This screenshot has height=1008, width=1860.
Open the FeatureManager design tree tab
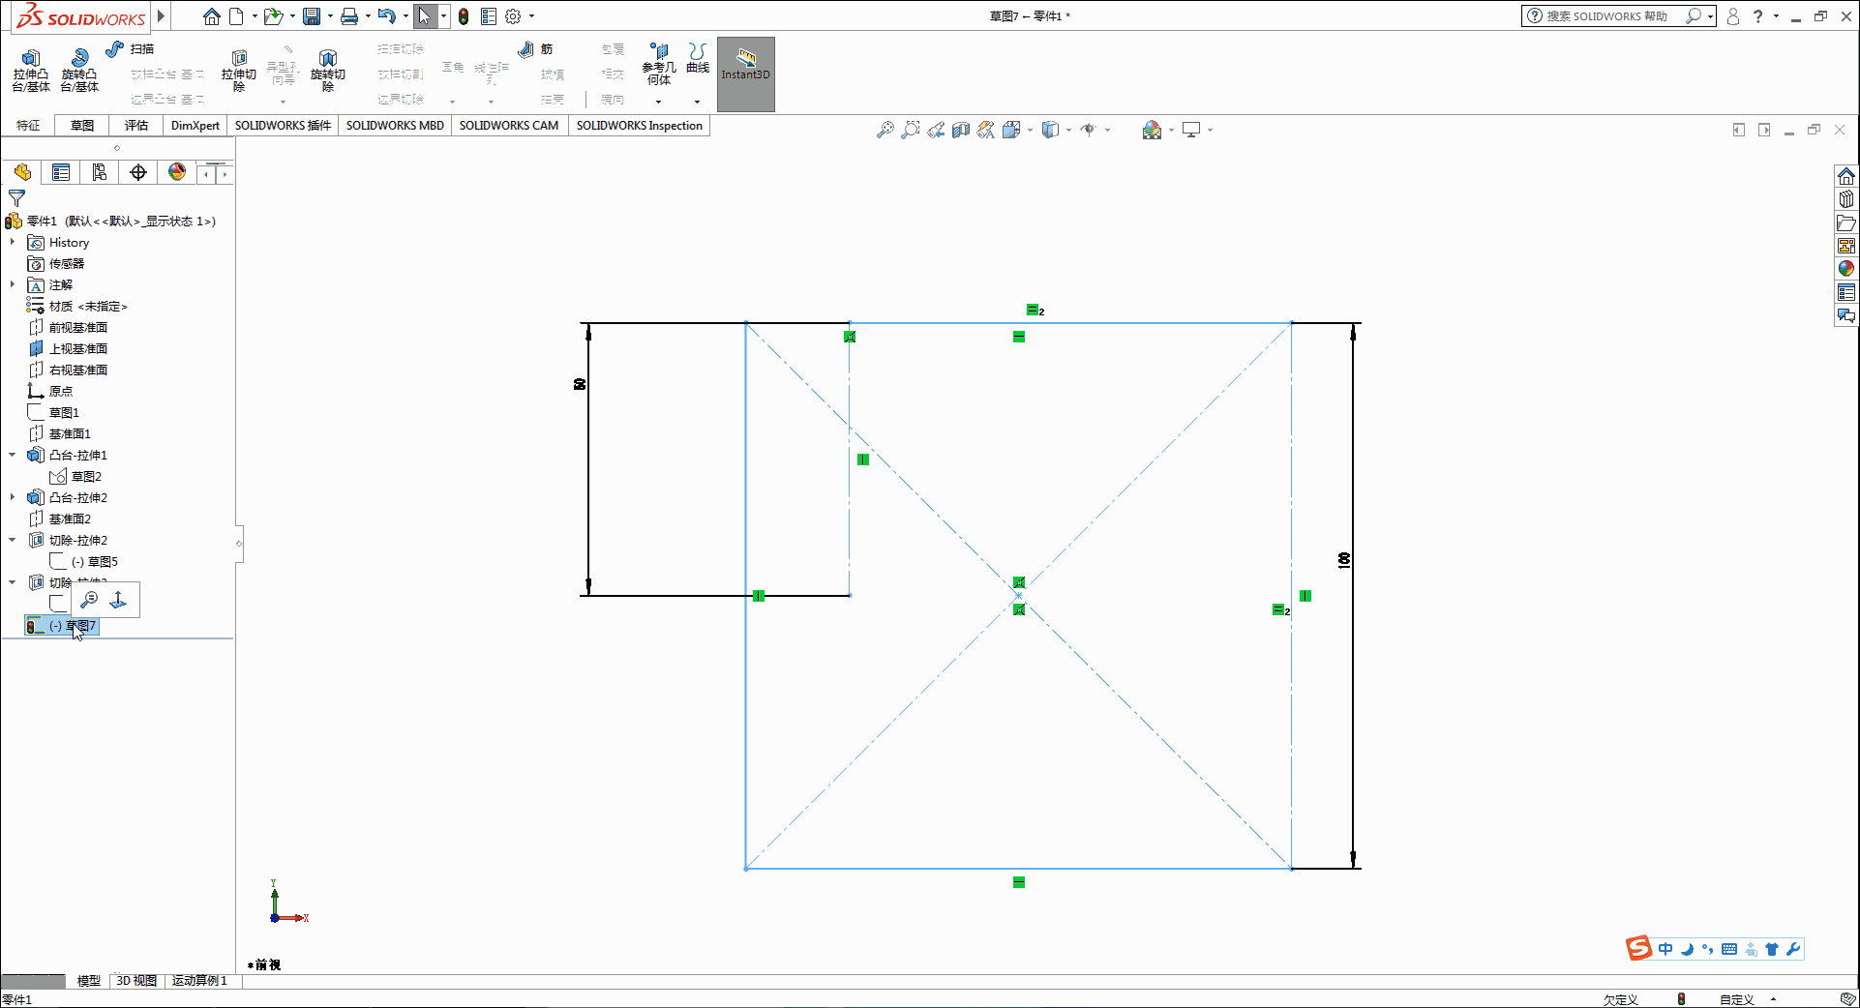coord(22,172)
